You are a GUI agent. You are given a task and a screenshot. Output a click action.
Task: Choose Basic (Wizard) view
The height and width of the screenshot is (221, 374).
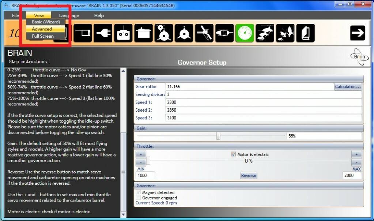coord(46,22)
